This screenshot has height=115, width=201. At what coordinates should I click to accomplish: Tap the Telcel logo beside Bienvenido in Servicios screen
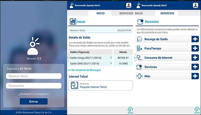138,5
